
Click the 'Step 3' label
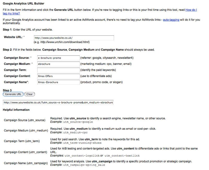tap(7, 90)
